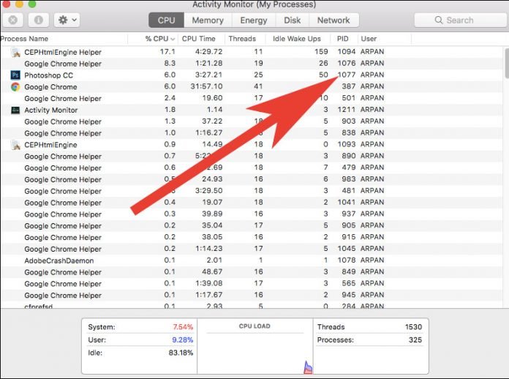Click in the Search field

point(459,20)
